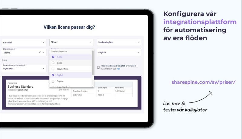
Task: Click the 'Vilken licens passar dig?' heading
Action: [69, 27]
